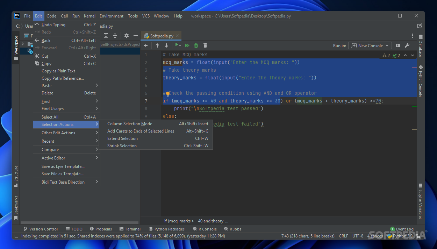Choose Select All from Edit menu

(x=66, y=117)
